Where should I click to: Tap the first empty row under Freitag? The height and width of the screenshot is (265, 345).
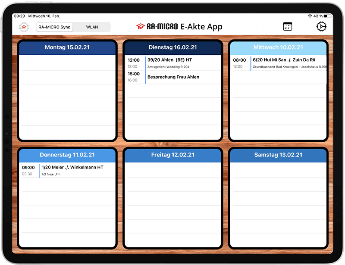[x=172, y=170]
